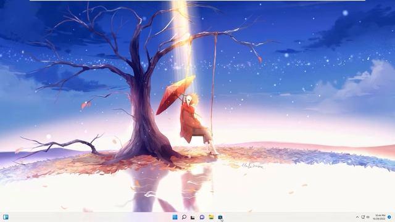
Task: Expand the hidden system tray icons chevron
Action: (357, 217)
